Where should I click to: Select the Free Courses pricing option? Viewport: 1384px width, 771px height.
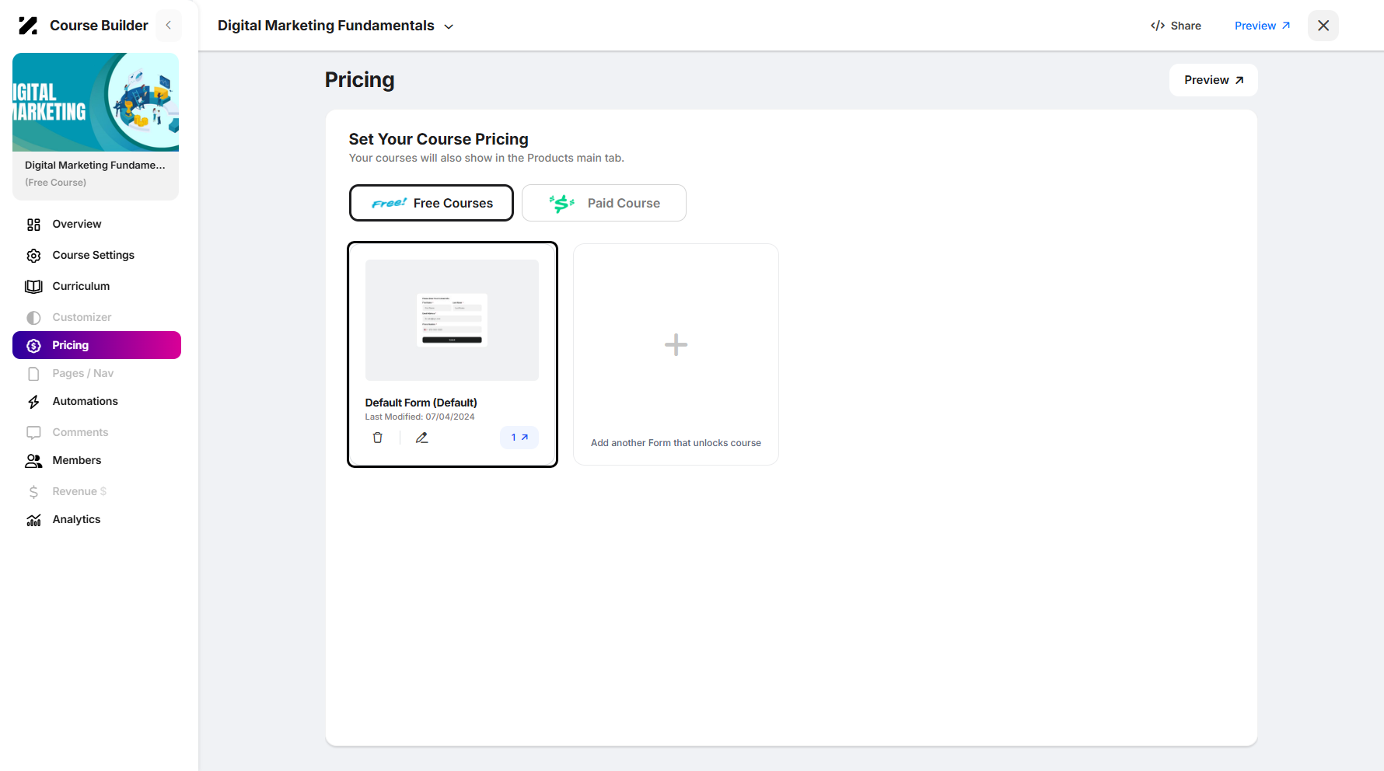[432, 203]
